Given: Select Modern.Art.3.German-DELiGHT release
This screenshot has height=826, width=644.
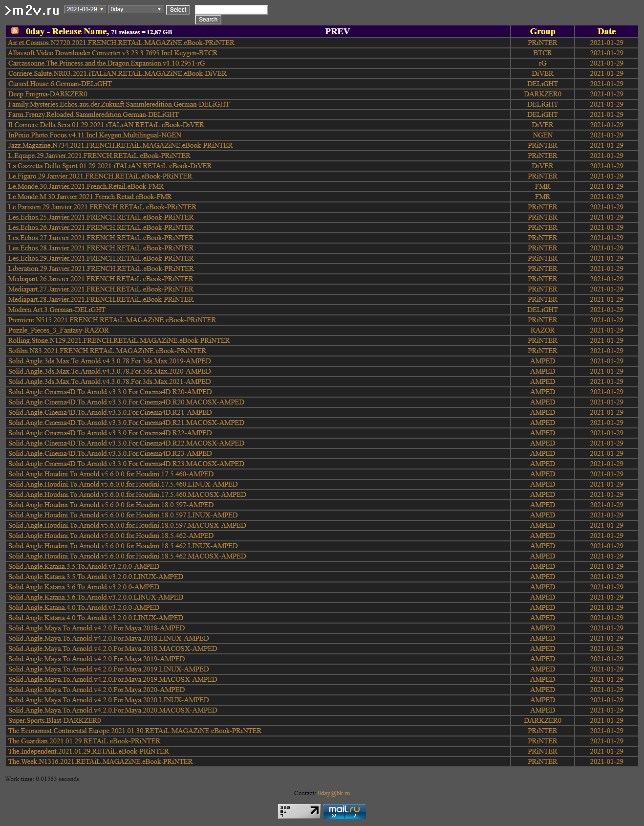Looking at the screenshot, I should click(x=57, y=310).
